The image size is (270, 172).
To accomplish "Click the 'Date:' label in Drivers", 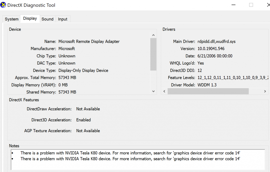I will pos(190,56).
